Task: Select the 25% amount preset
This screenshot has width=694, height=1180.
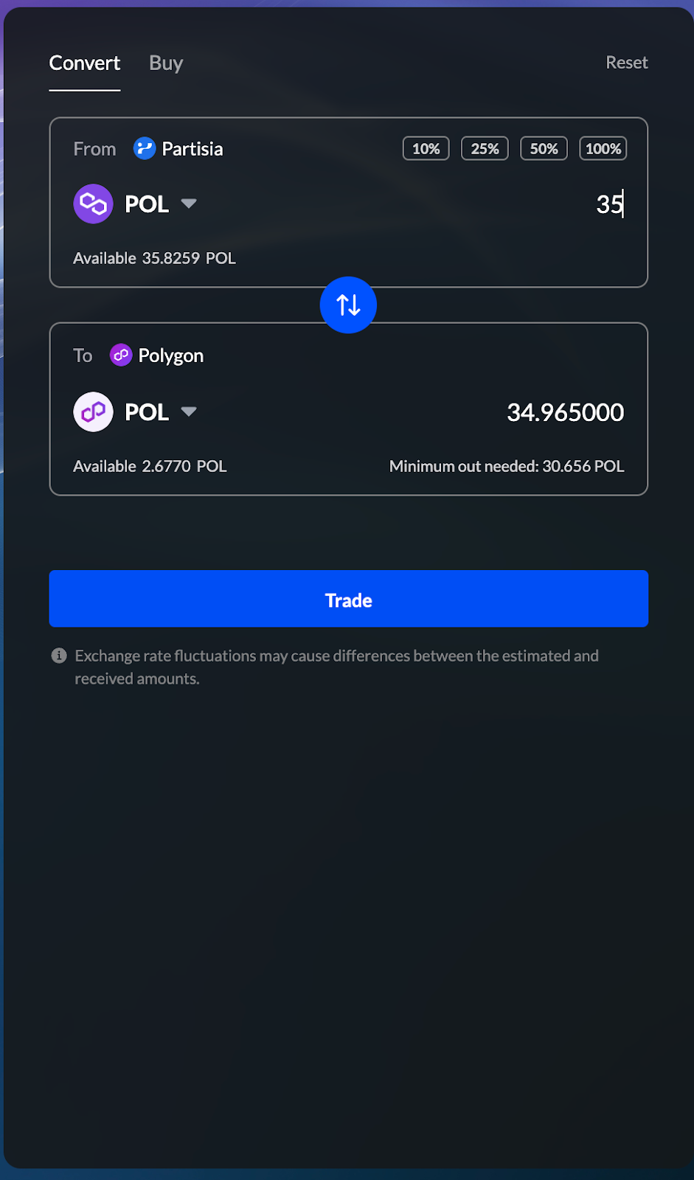Action: click(x=485, y=148)
